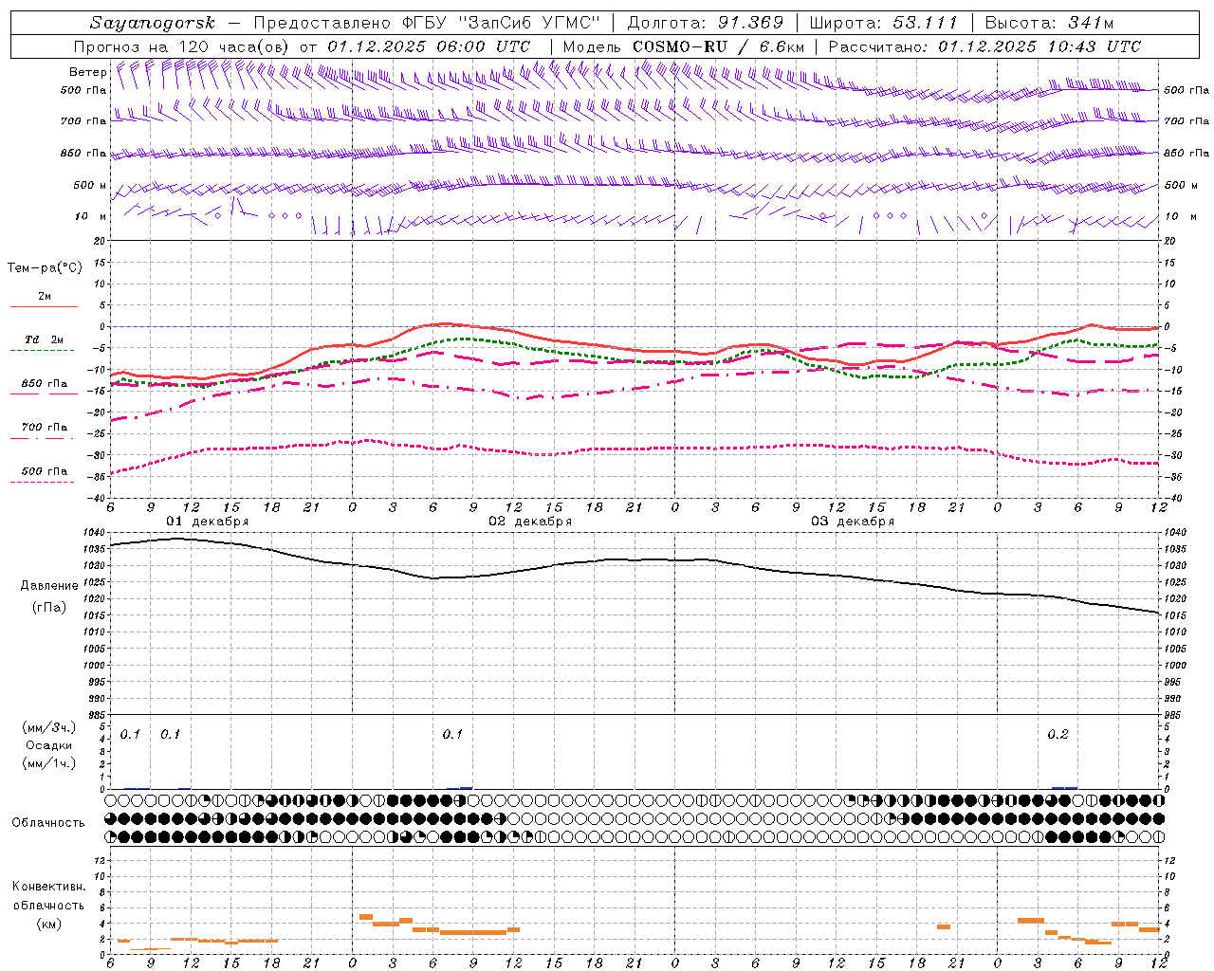Click the '03 декабря' date label
1214x971 pixels.
tap(853, 522)
